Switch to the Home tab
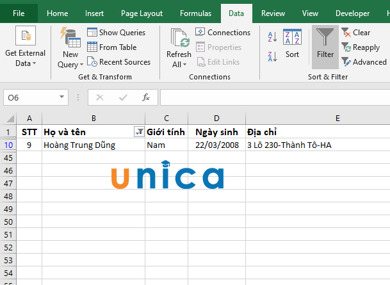Viewport: 390px width, 285px height. click(57, 13)
